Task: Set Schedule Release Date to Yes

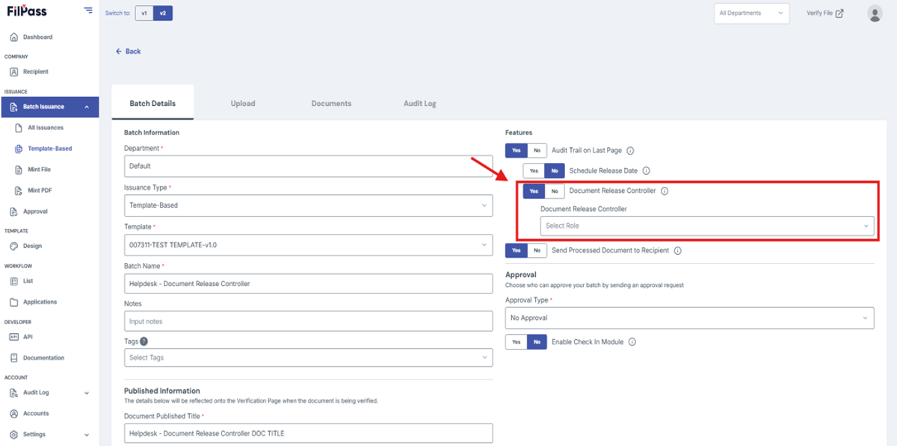Action: click(x=534, y=170)
